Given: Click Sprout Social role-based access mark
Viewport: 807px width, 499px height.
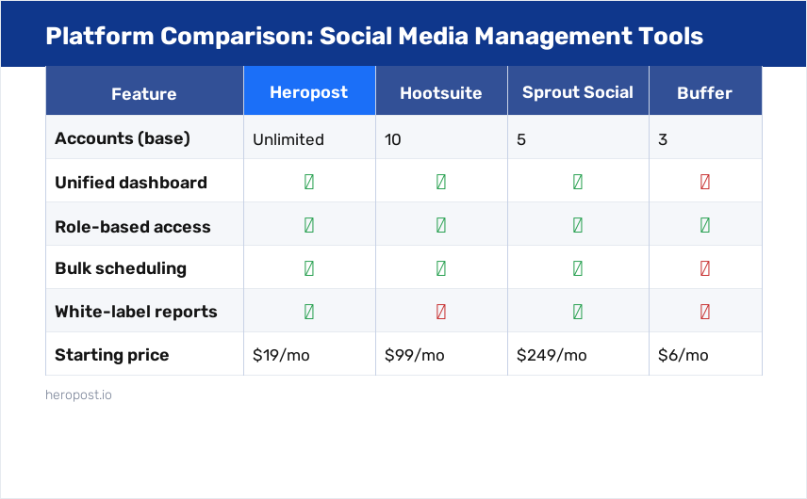Looking at the screenshot, I should click(578, 225).
